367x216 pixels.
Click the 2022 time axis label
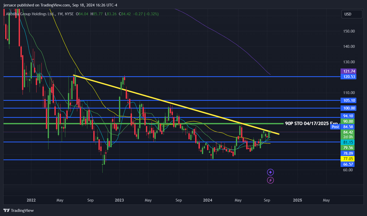pos(31,200)
